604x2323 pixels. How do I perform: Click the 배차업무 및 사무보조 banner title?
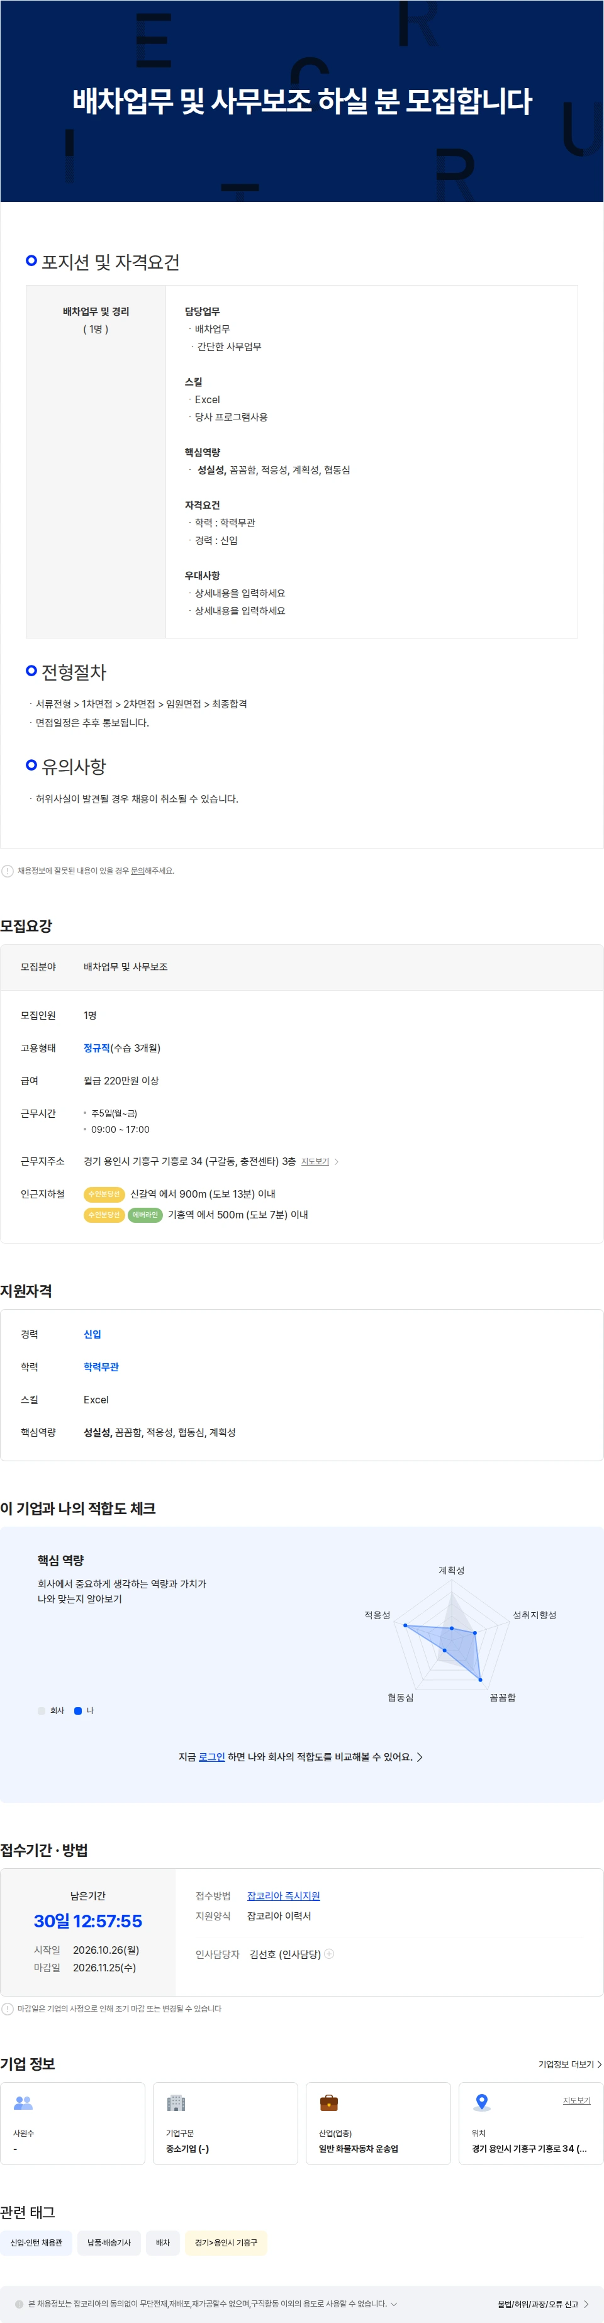pos(302,101)
